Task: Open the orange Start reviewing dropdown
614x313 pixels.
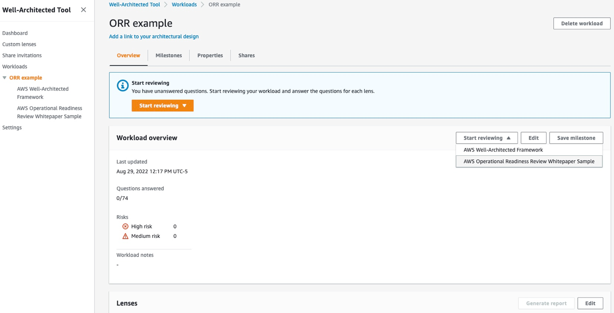Action: tap(163, 106)
